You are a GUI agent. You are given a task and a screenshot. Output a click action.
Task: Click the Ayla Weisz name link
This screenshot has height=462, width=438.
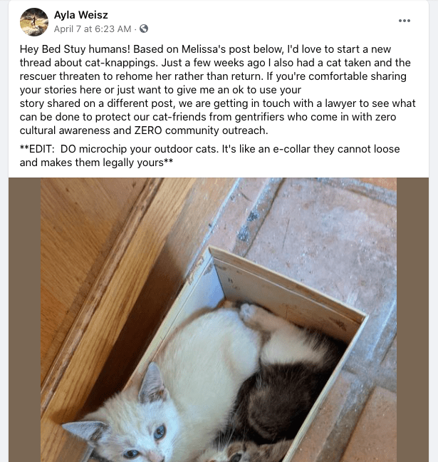pyautogui.click(x=80, y=15)
